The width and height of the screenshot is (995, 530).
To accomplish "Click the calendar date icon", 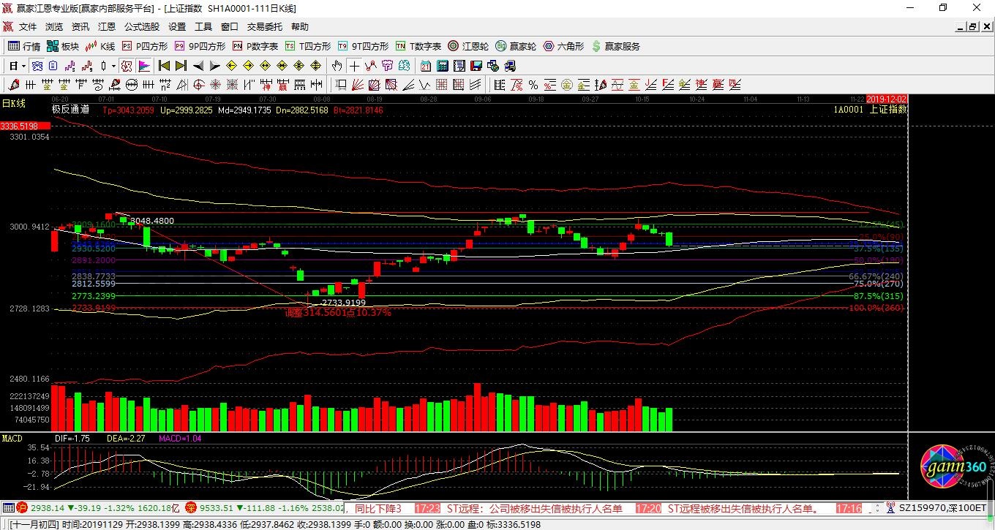I will (425, 66).
